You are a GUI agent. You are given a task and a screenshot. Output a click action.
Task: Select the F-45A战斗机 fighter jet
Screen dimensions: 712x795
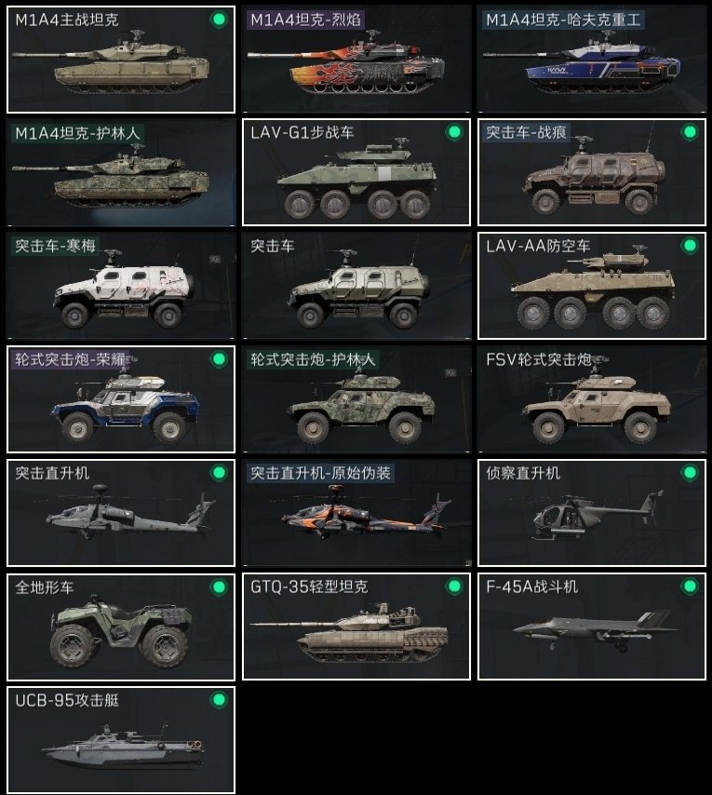[x=591, y=627]
